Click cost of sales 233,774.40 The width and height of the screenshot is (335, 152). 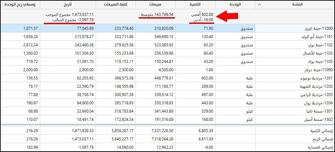point(124,28)
